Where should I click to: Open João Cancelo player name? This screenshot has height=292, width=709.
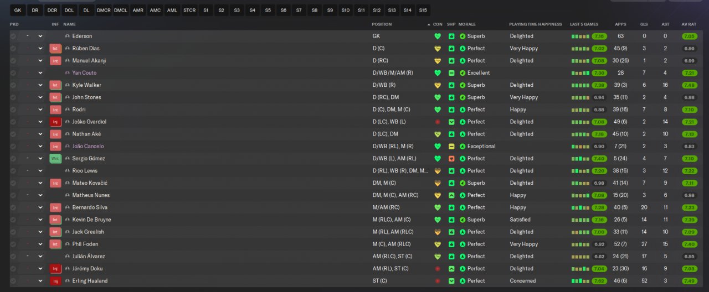[88, 147]
